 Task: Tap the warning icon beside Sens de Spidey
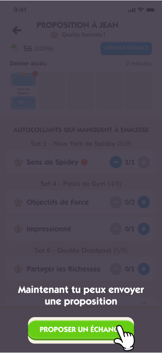84,162
